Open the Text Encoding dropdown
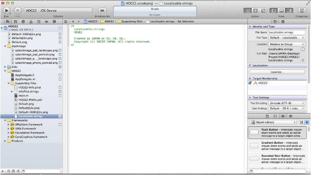The height and width of the screenshot is (175, 311). click(x=287, y=103)
